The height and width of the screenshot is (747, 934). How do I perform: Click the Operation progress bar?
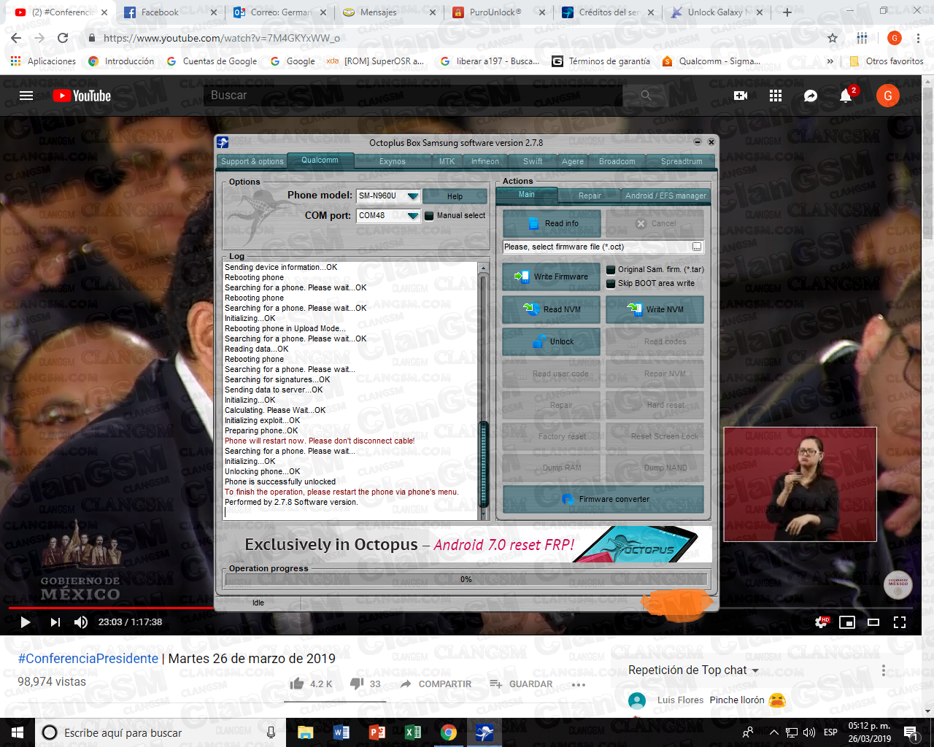click(x=466, y=580)
